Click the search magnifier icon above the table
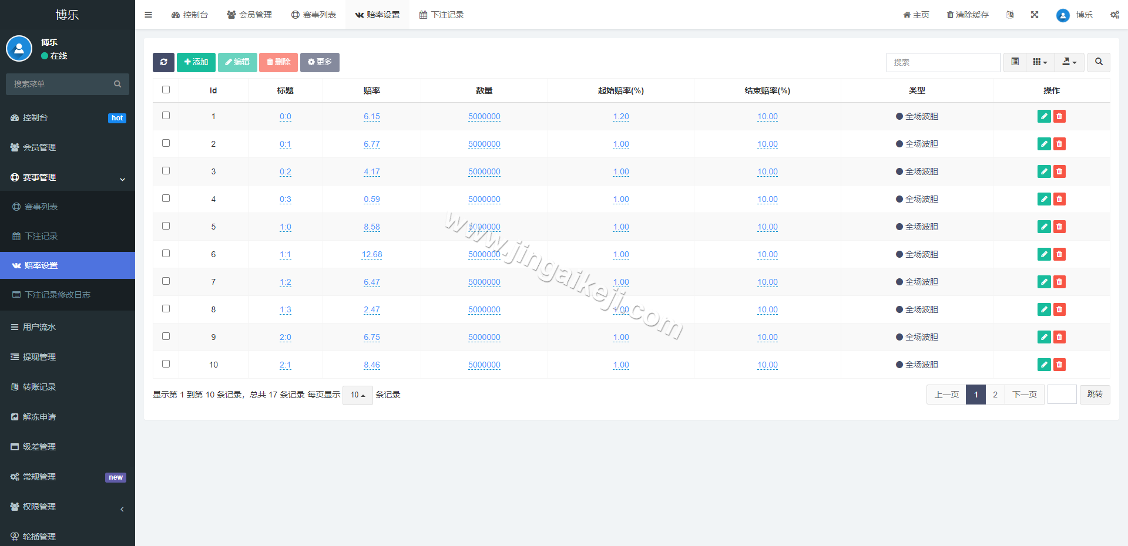 [1098, 62]
